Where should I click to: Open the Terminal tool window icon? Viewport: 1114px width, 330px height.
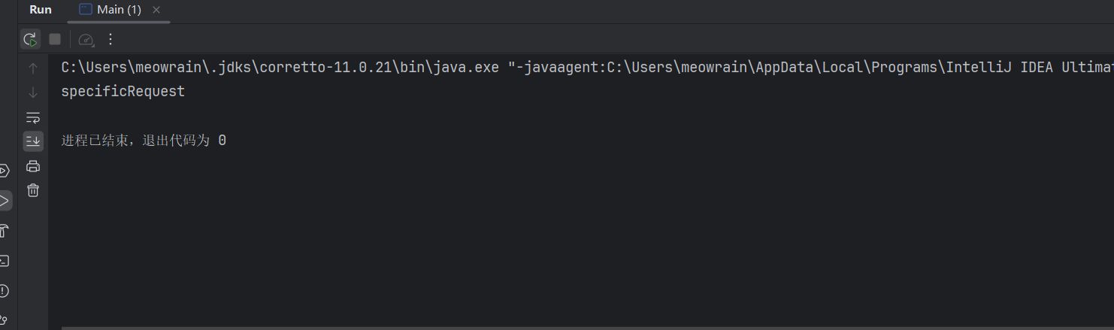tap(5, 261)
